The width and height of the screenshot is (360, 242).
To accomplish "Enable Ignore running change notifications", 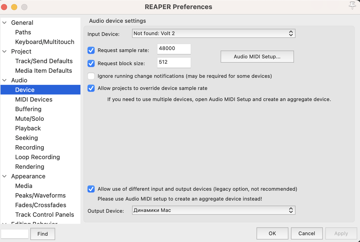I will tap(91, 76).
